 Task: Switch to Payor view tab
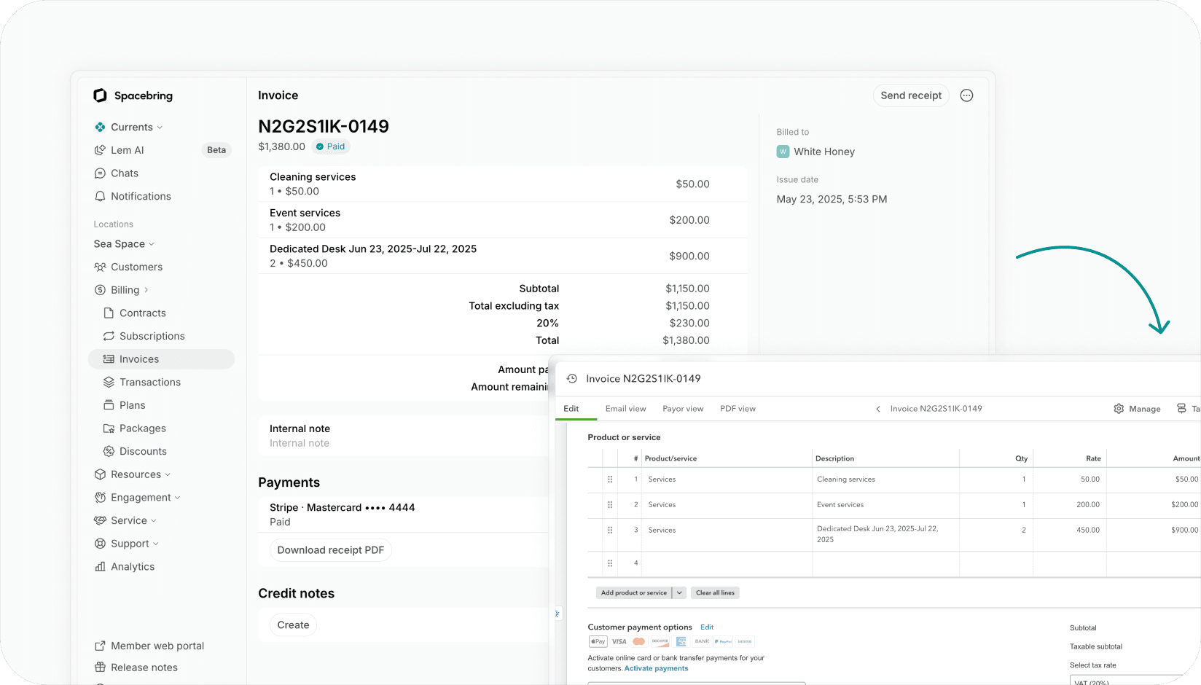pos(683,410)
